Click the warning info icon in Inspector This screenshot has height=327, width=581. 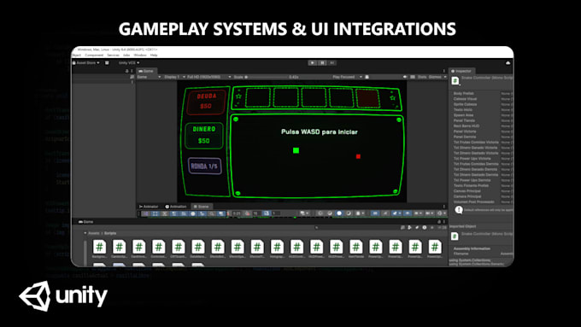459,210
